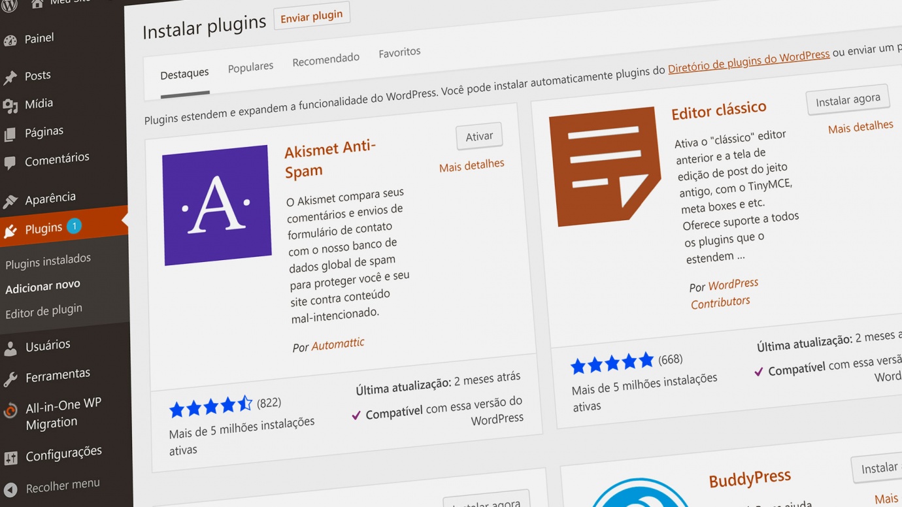Follow Diretório de plugins do WordPress link
The height and width of the screenshot is (507, 902).
(748, 62)
